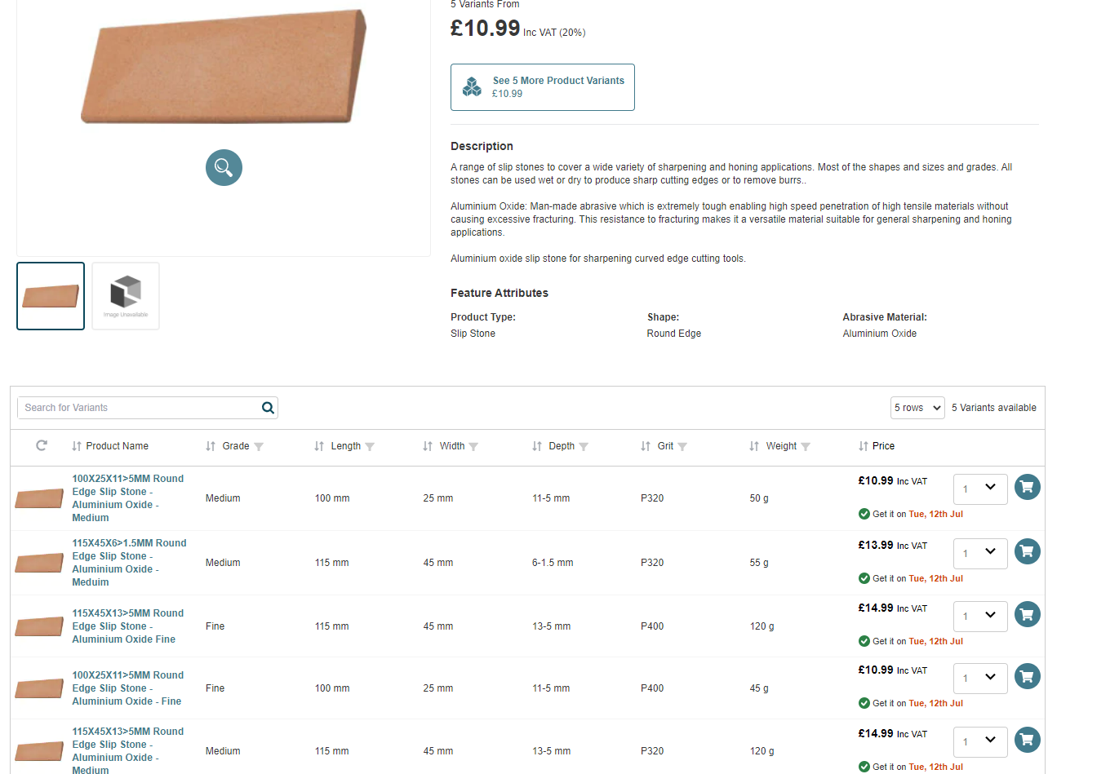1119x774 pixels.
Task: Open 115X45X6>1.5MM Round Edge Slip Stone link
Action: point(129,562)
